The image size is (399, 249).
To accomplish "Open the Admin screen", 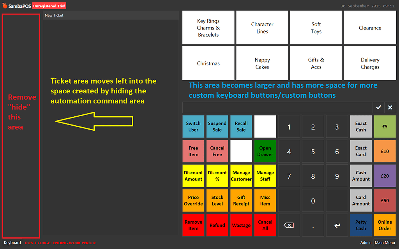I will 365,242.
